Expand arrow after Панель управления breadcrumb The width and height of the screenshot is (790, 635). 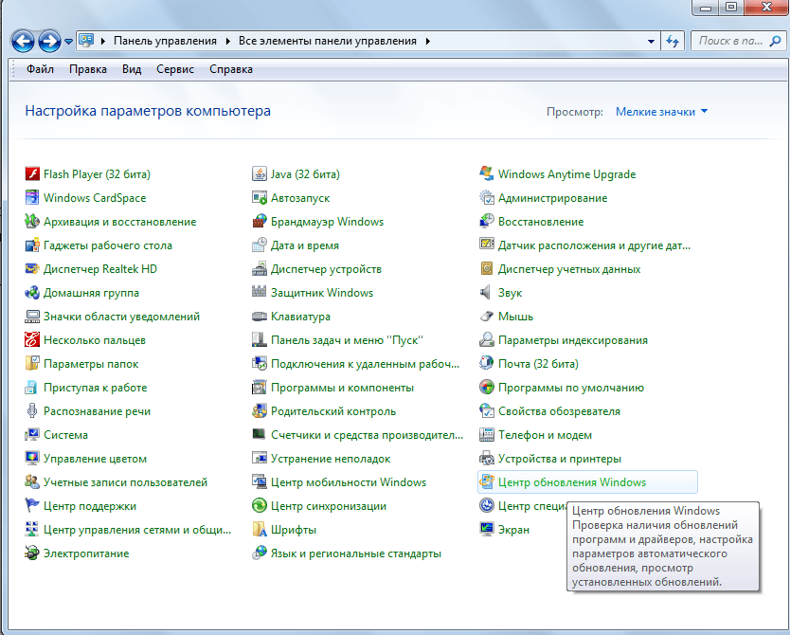[x=227, y=42]
